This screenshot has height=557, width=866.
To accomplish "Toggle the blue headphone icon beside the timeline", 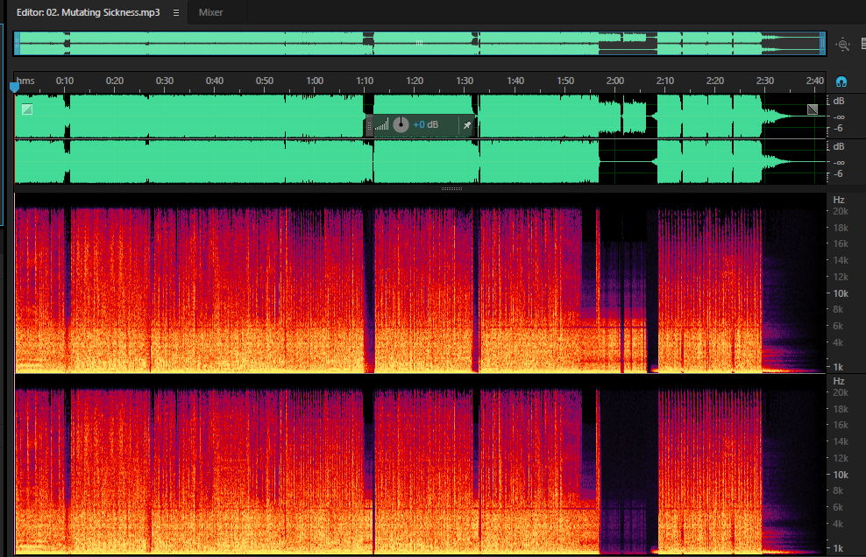I will (x=841, y=81).
